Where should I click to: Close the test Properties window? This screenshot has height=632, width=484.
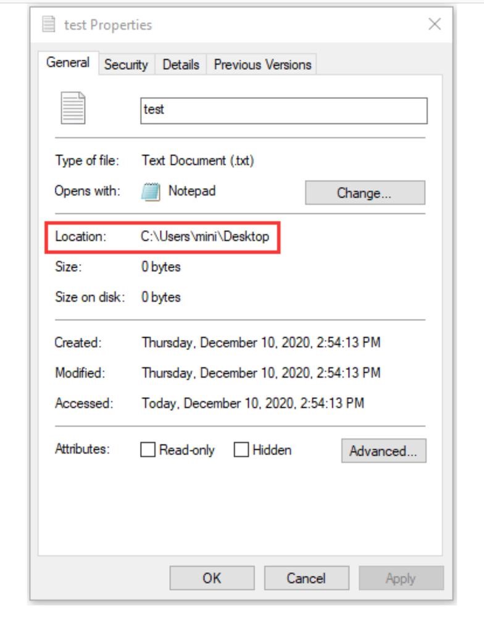(435, 24)
